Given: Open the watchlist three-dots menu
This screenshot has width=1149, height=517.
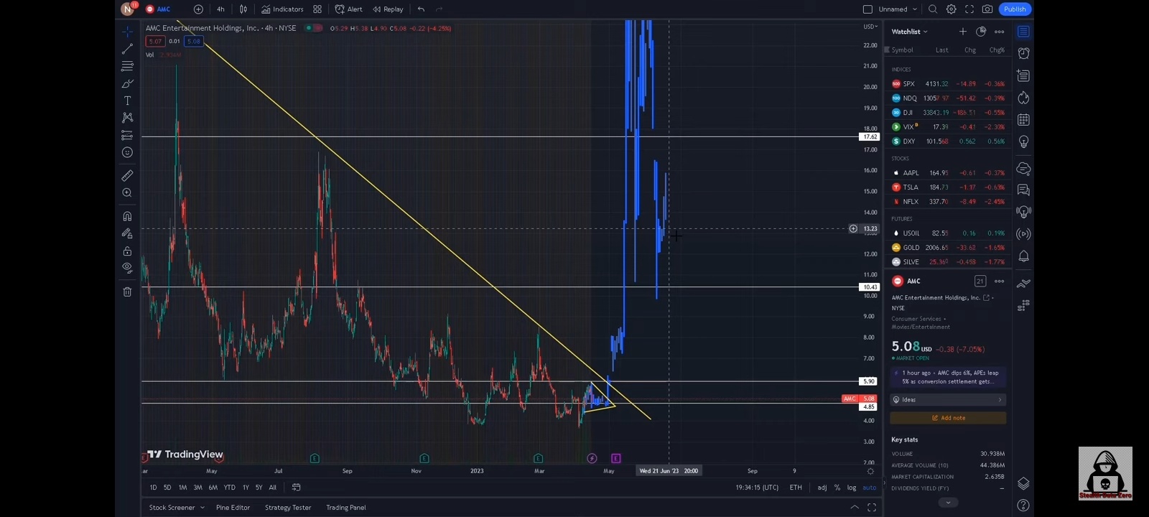Looking at the screenshot, I should pyautogui.click(x=999, y=32).
